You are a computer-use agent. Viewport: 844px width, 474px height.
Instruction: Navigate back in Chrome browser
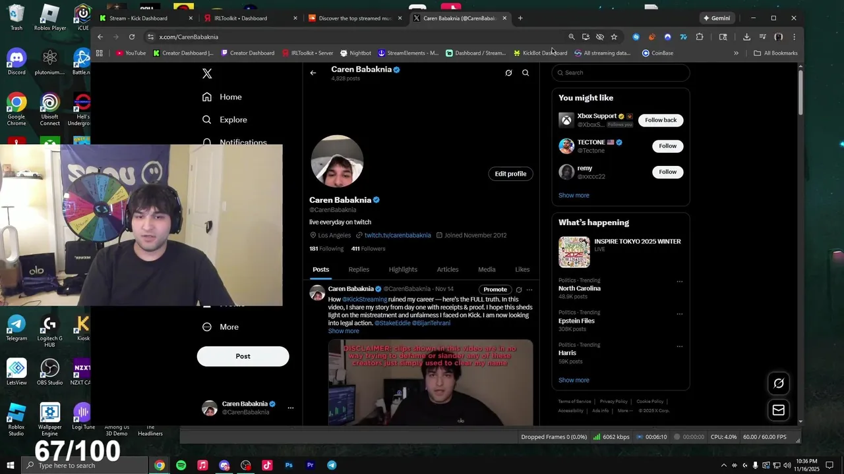pyautogui.click(x=100, y=37)
